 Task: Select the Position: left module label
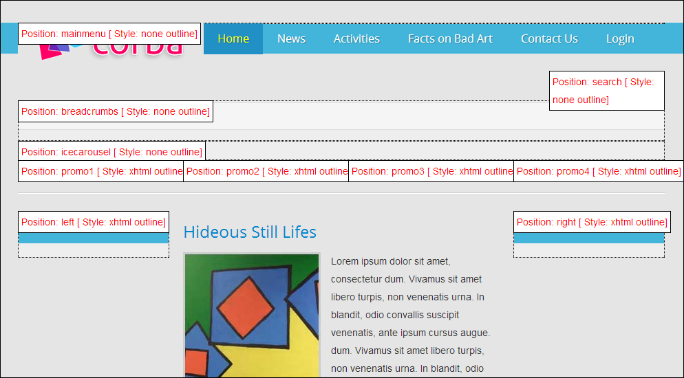point(94,222)
